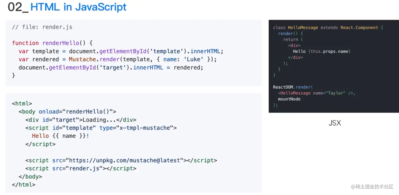Click the line with name="Taylor"
The width and height of the screenshot is (399, 195).
tap(317, 93)
